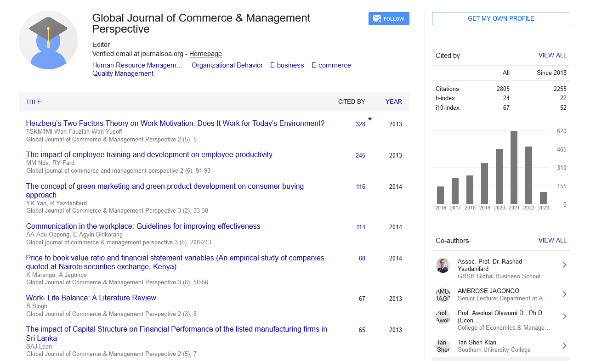View the 116 citations count
This screenshot has height=361, width=596.
[361, 187]
